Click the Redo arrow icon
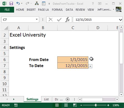This screenshot has height=108, width=124. 27,3
